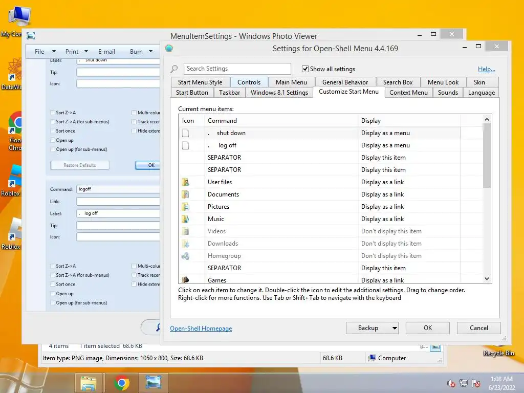Open Google Chrome from the taskbar
The height and width of the screenshot is (393, 524).
(x=122, y=383)
